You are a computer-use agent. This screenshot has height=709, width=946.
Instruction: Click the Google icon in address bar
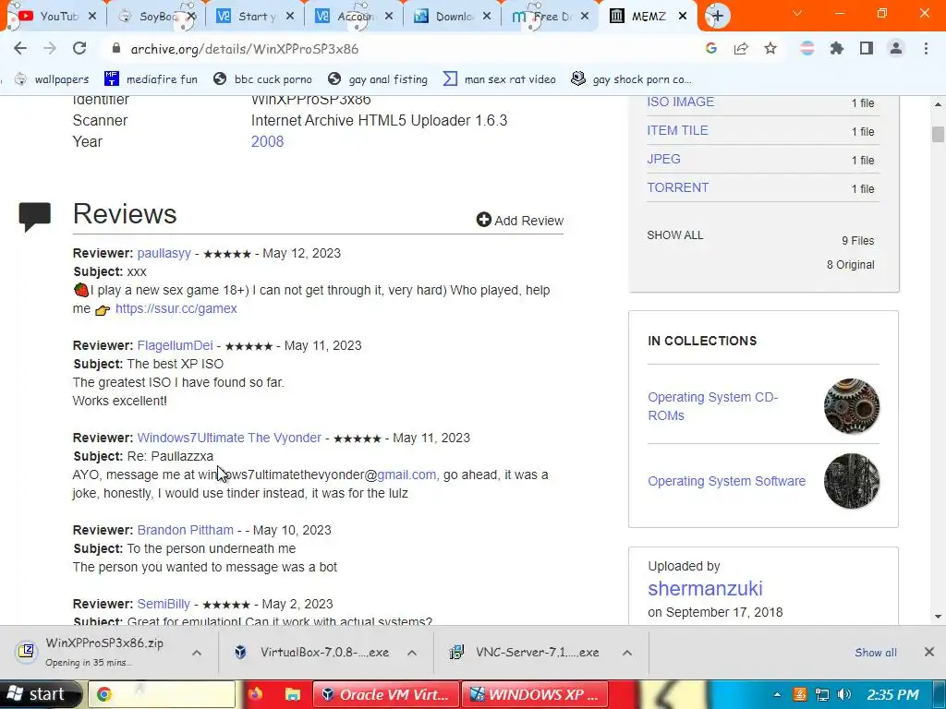[x=711, y=48]
